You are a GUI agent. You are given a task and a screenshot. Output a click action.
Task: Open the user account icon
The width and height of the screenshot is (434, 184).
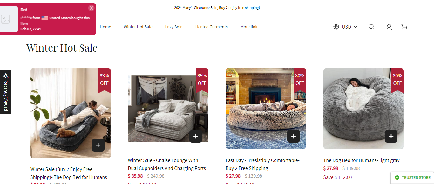click(x=389, y=27)
